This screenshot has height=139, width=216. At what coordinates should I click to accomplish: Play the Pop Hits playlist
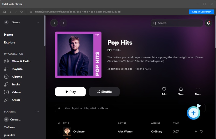click(x=70, y=92)
